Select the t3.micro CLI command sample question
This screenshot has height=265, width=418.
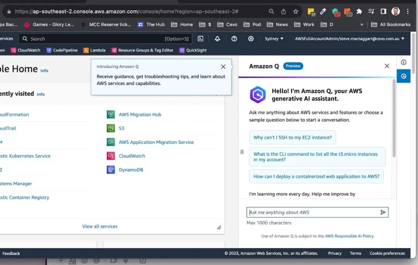pos(317,157)
